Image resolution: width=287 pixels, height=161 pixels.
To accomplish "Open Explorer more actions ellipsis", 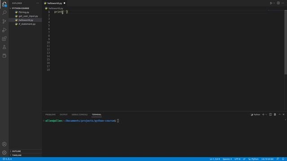I will click(x=38, y=3).
